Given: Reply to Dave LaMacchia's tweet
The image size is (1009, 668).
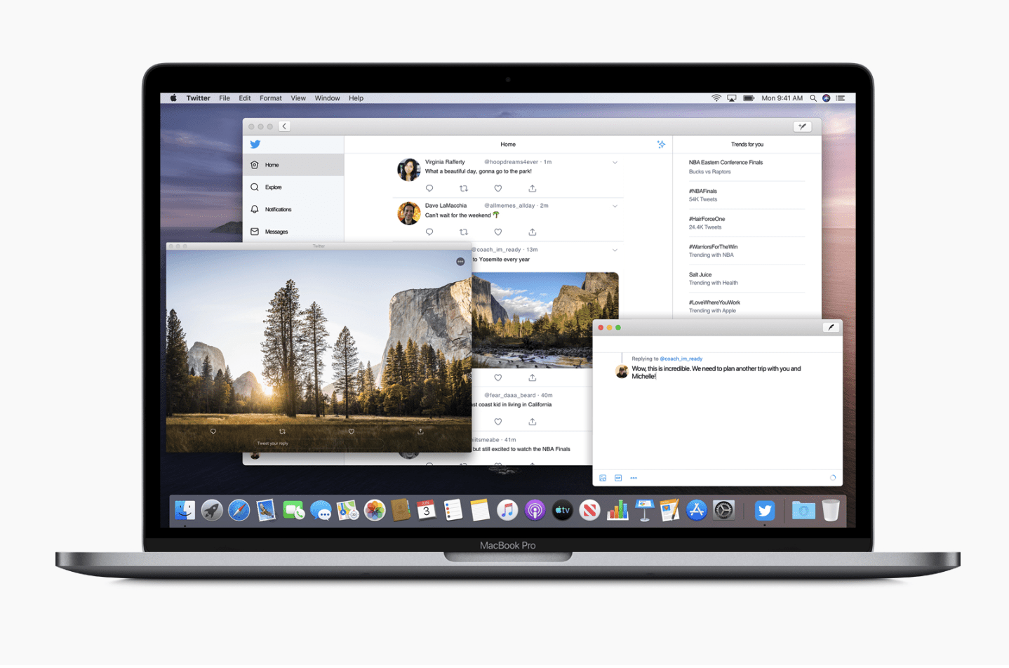Looking at the screenshot, I should [x=429, y=232].
